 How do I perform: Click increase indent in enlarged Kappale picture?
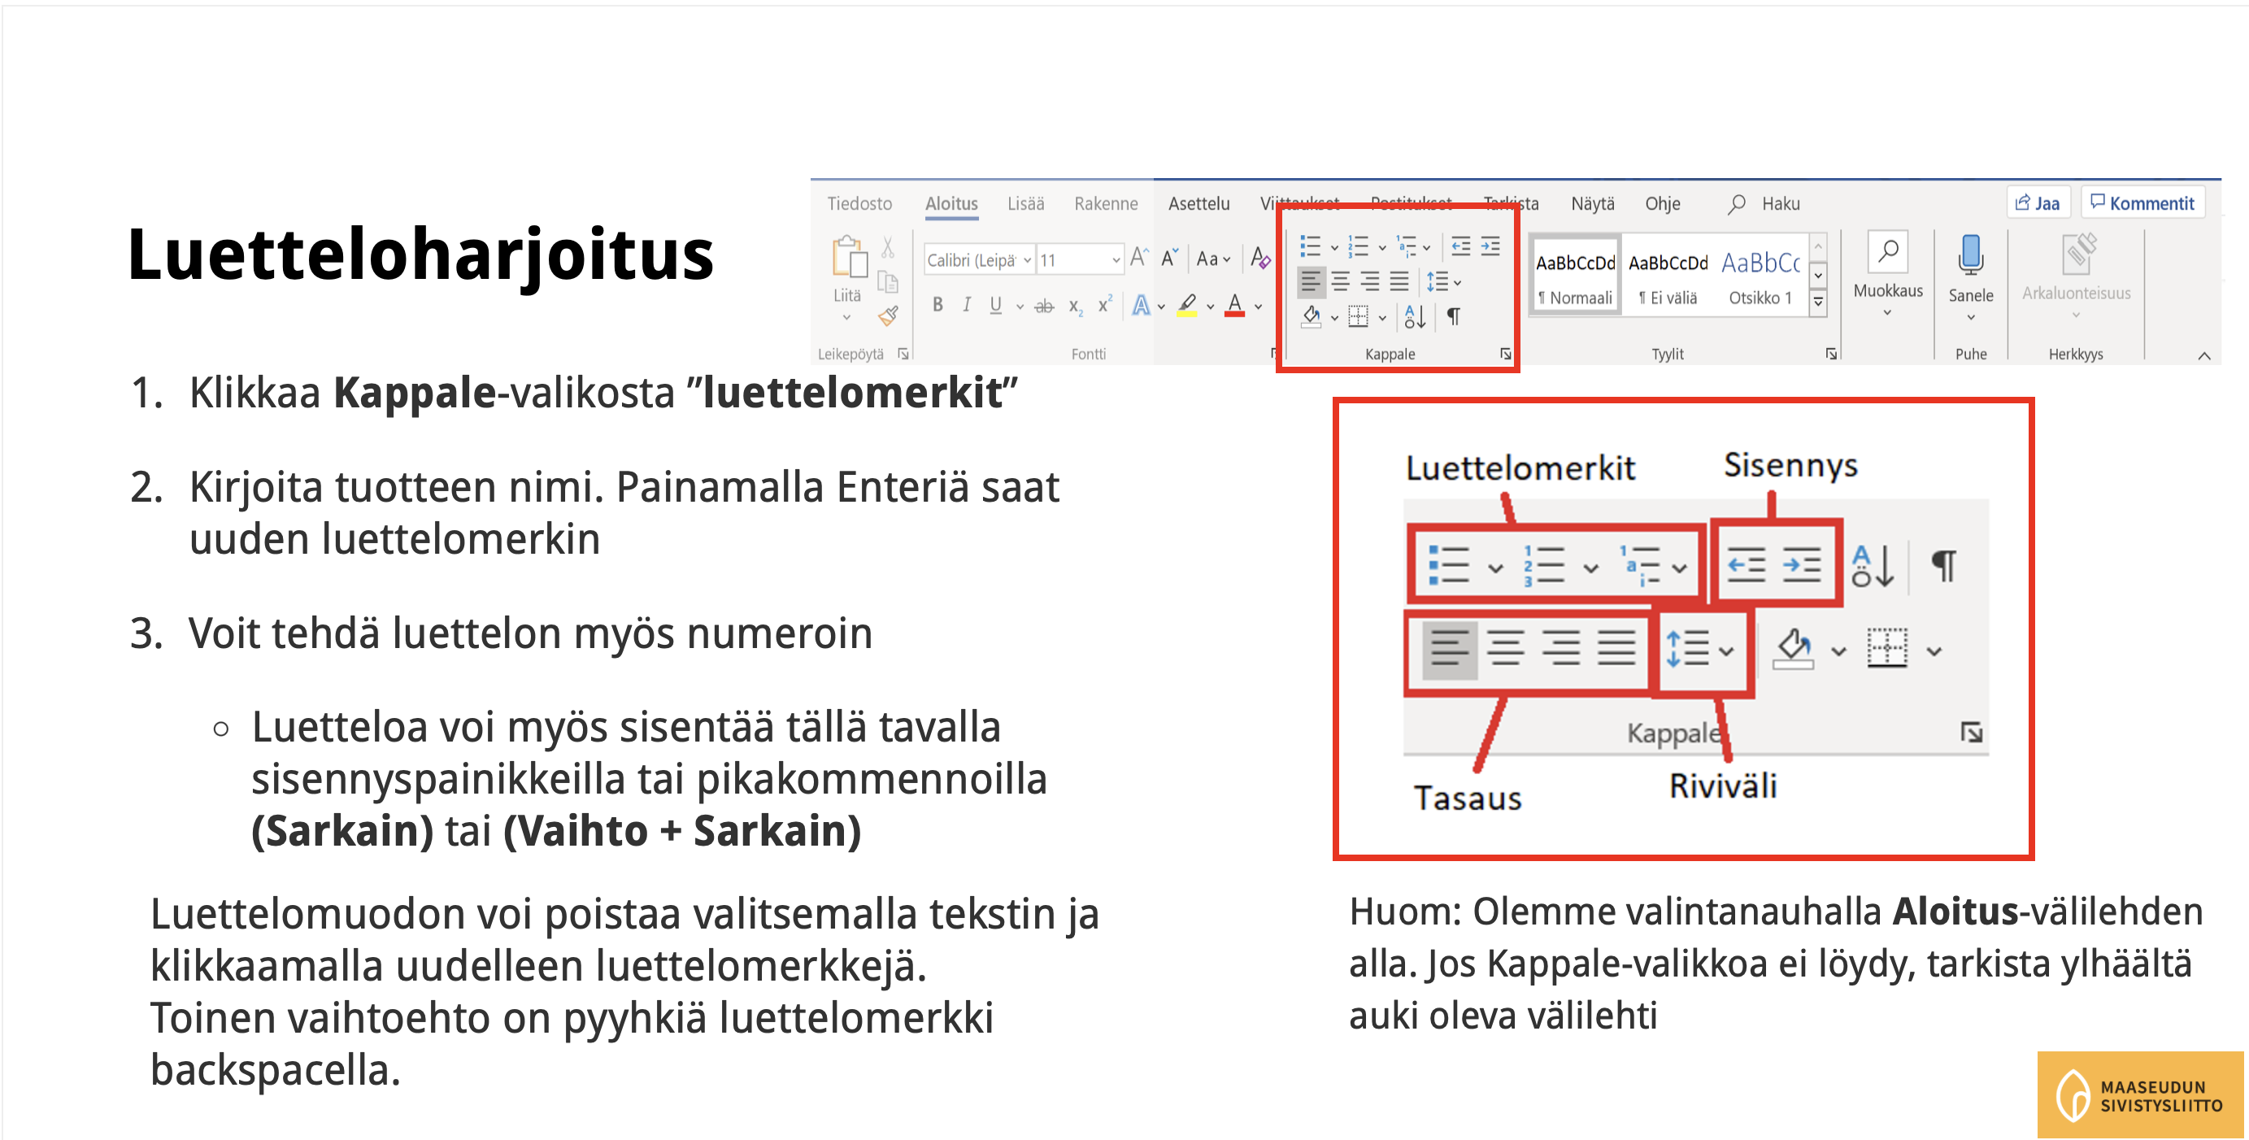point(1802,565)
